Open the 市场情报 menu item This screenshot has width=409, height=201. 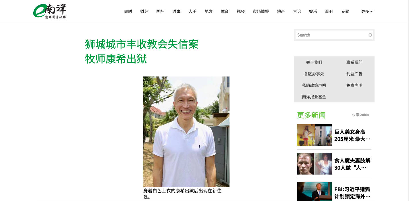[261, 12]
